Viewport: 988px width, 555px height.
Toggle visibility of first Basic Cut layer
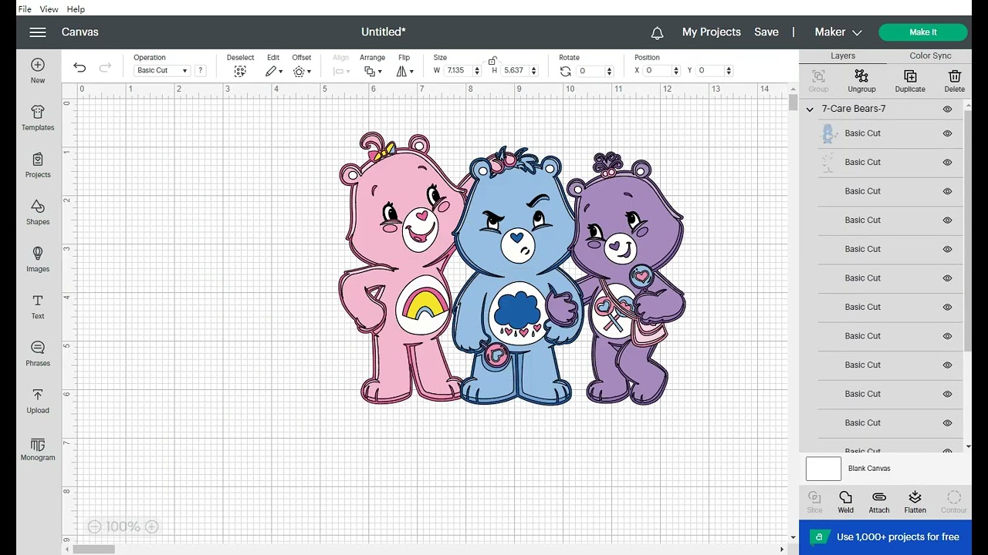coord(947,133)
